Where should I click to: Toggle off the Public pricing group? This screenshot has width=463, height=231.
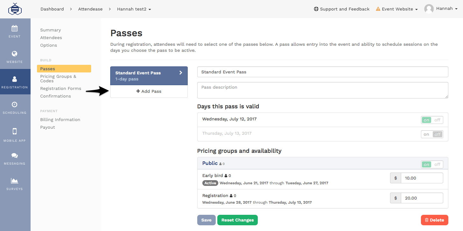(x=437, y=164)
